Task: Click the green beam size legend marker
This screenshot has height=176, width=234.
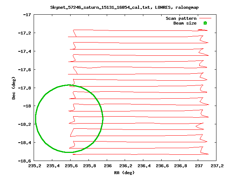Action: tap(205, 23)
